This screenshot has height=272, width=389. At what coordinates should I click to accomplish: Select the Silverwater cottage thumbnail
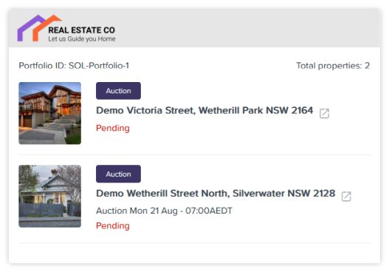[50, 196]
